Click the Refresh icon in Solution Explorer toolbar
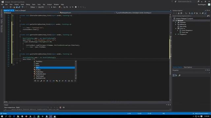211x118 pixels. (192, 13)
